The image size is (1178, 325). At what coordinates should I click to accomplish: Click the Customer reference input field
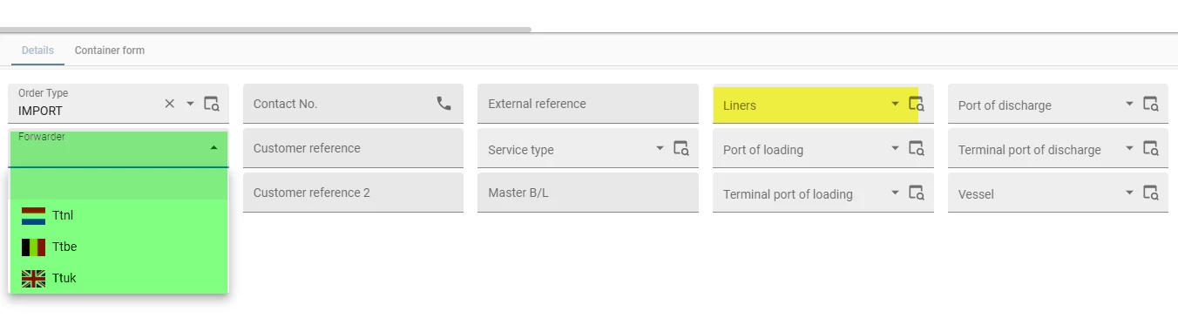point(353,148)
